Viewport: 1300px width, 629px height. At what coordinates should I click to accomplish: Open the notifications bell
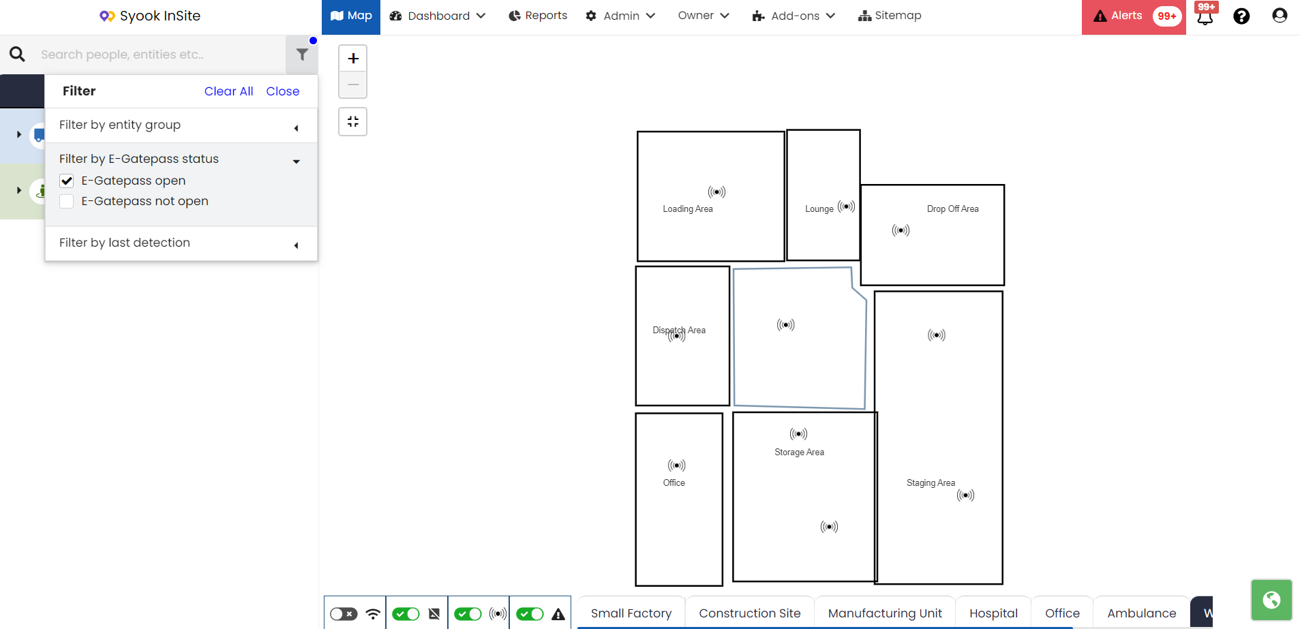click(x=1205, y=16)
